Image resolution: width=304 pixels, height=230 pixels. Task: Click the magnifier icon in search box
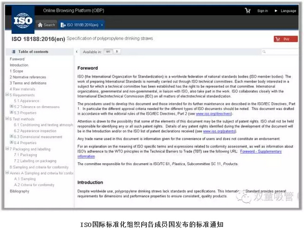pos(264,52)
